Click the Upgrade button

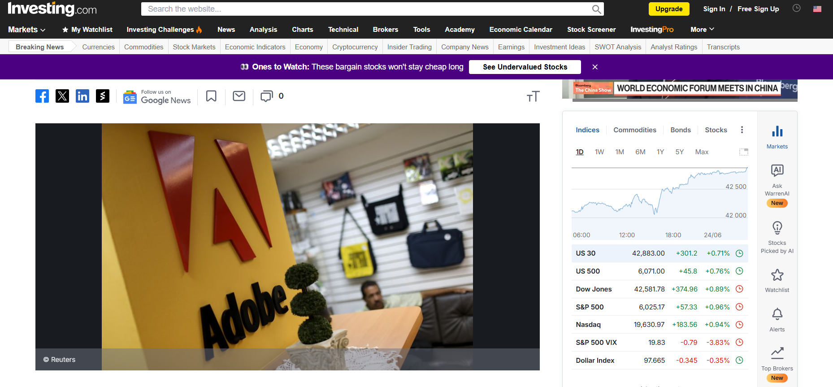pyautogui.click(x=669, y=9)
